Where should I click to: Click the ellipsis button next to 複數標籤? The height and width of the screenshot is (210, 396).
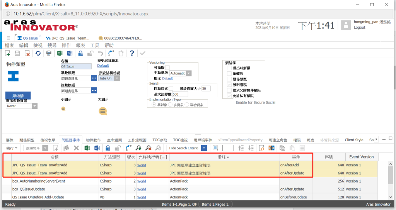(x=94, y=90)
